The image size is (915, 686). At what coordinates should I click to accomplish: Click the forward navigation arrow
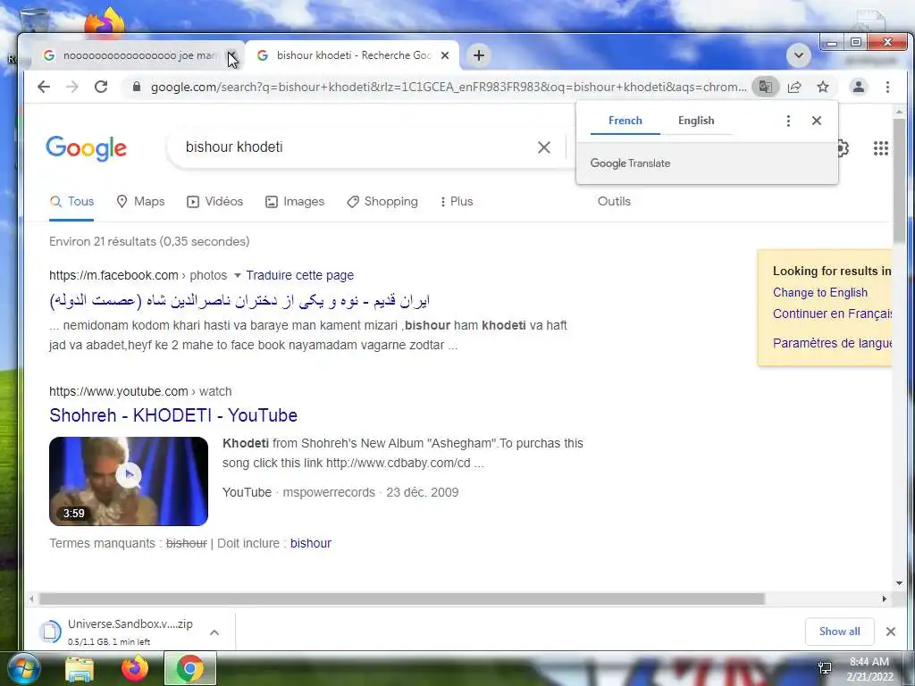coord(71,87)
